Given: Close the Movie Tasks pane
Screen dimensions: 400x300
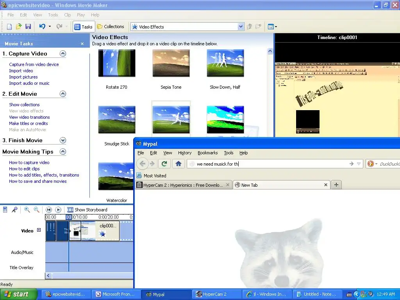Looking at the screenshot, I should point(82,44).
